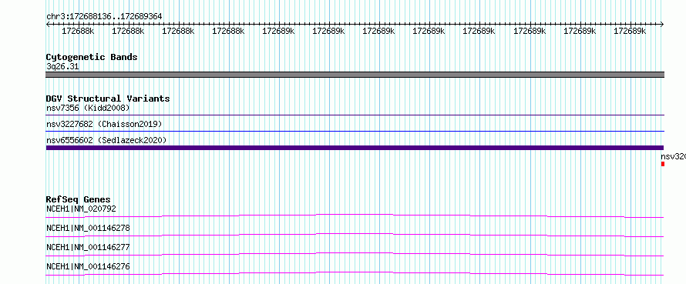Select the thin blue nsv7356 variant line

click(355, 115)
